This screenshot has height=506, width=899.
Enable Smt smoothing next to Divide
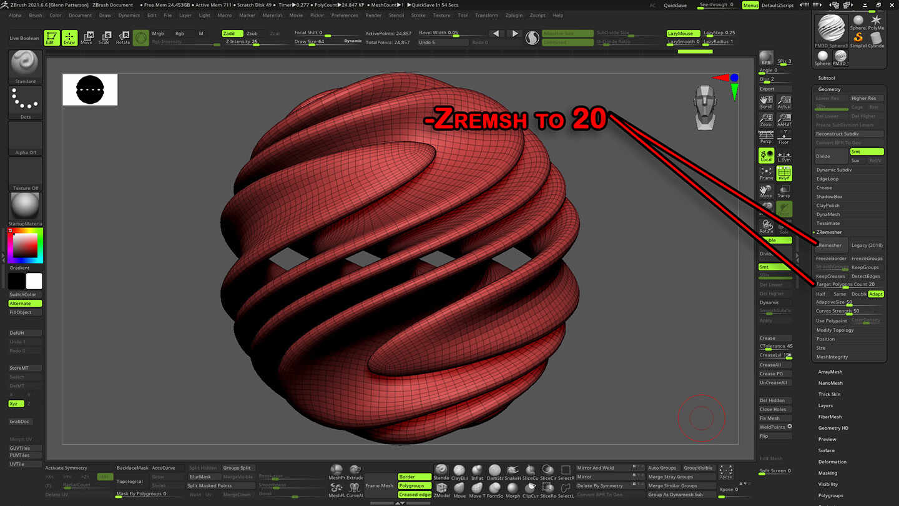867,151
